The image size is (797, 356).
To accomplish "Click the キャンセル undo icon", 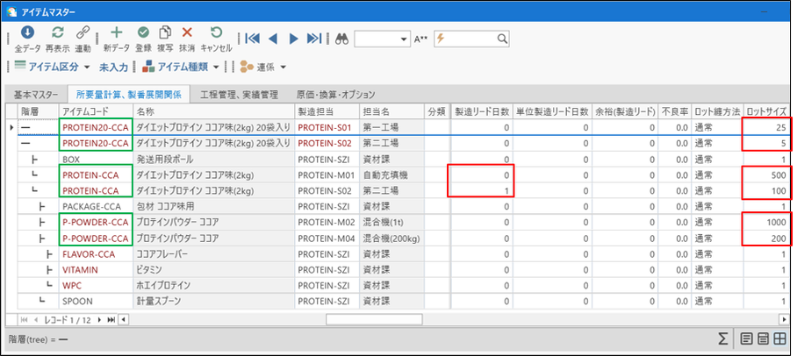I will click(216, 33).
